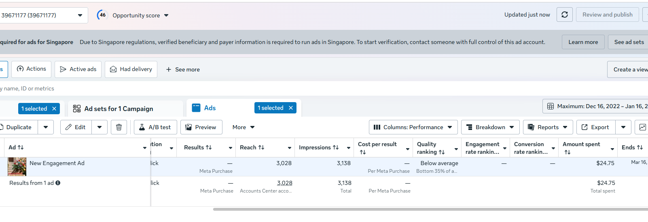The image size is (648, 222).
Task: Open the Breakdown dropdown
Action: pyautogui.click(x=490, y=127)
